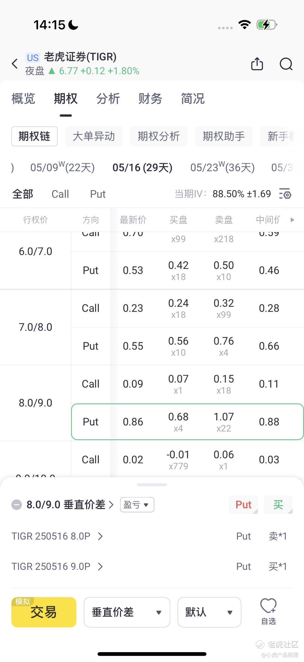Tap the back arrow icon
The image size is (304, 662).
15,63
